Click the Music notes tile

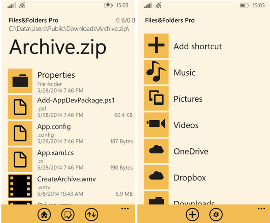156,72
